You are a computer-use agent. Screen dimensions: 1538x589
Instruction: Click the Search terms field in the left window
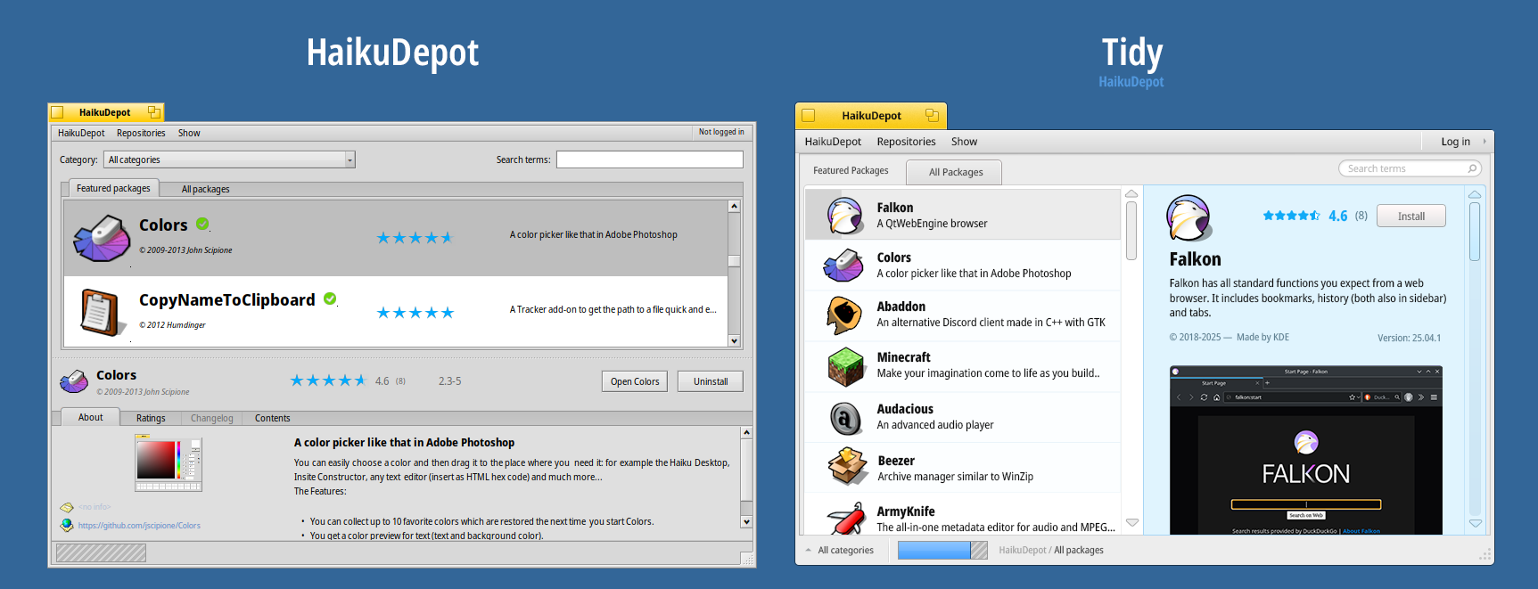coord(650,160)
